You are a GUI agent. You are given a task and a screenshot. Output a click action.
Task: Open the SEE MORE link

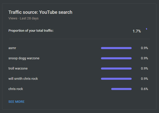[16, 102]
